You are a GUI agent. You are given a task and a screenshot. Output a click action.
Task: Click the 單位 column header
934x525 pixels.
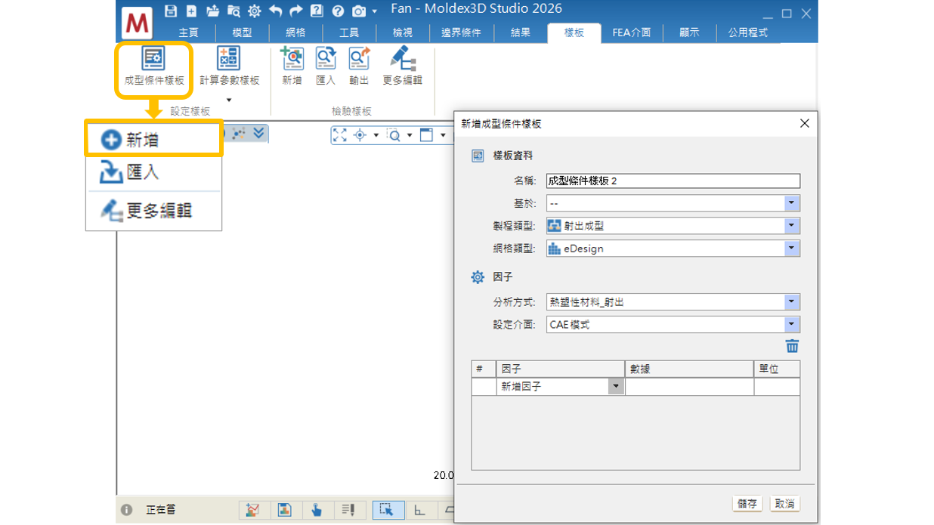(778, 369)
